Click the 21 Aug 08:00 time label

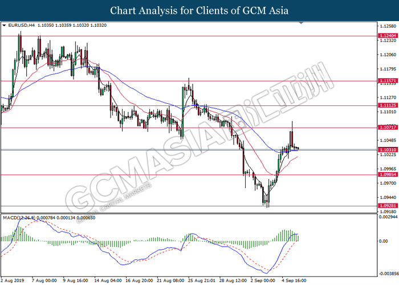(170, 280)
